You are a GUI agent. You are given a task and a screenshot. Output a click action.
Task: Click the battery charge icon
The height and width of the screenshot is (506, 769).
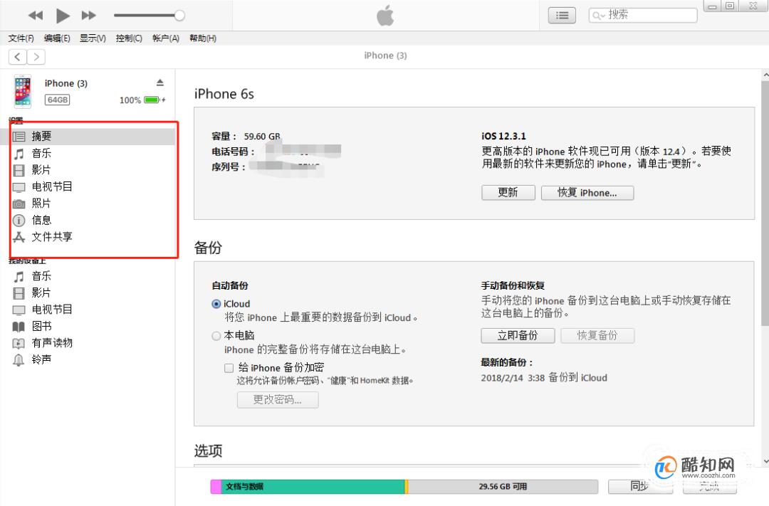coord(152,100)
